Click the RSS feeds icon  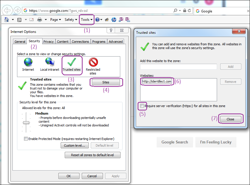tap(19, 20)
